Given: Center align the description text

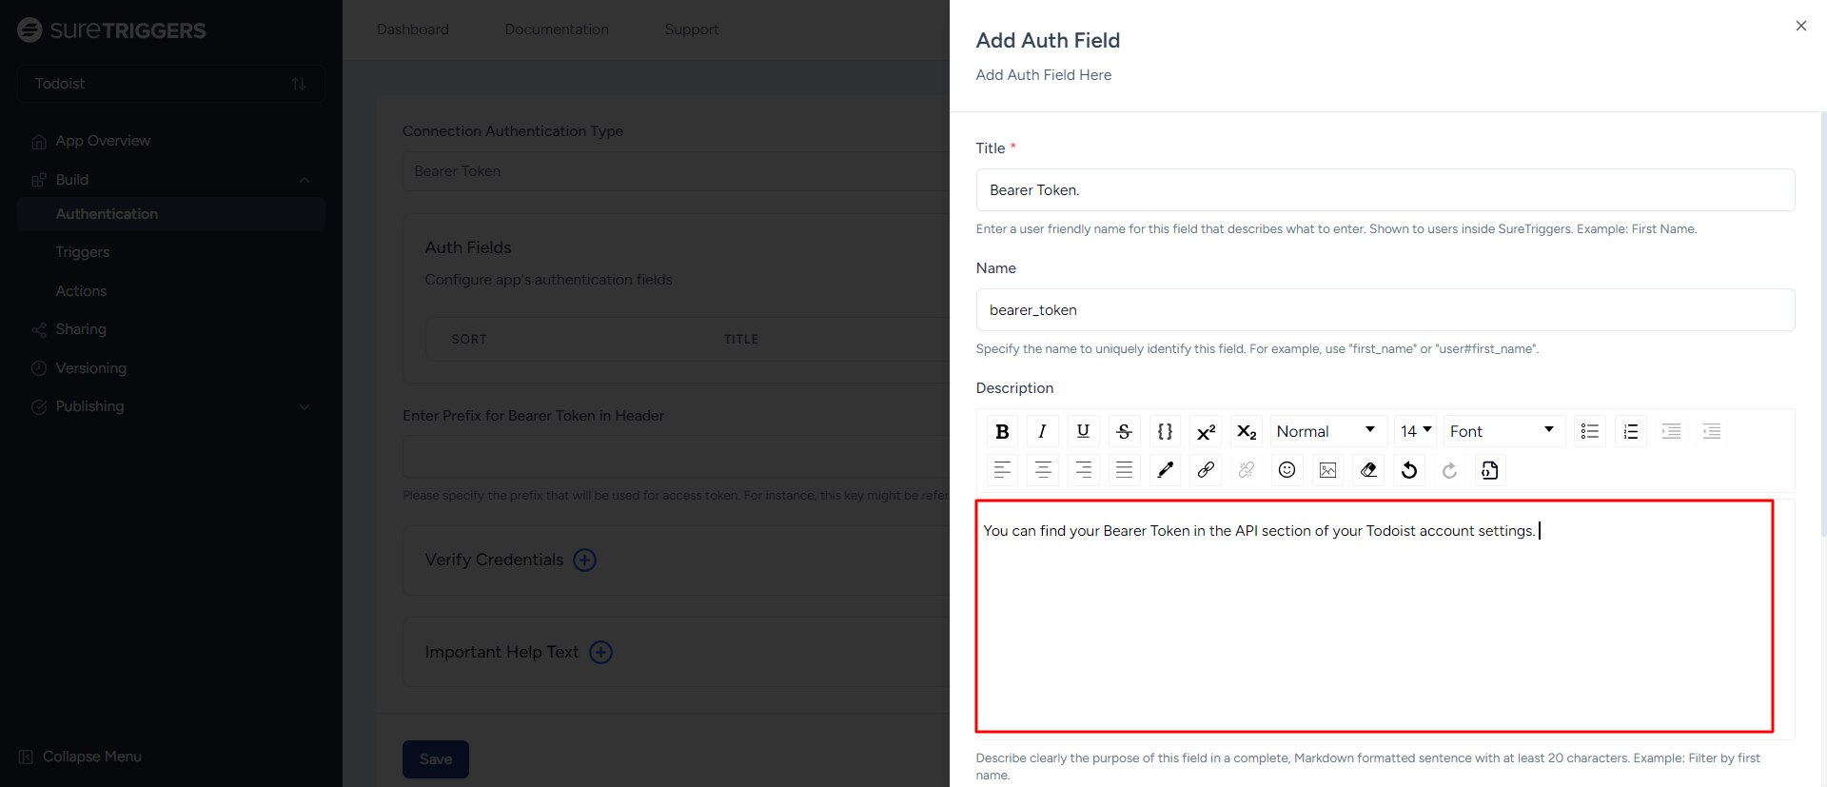Looking at the screenshot, I should pyautogui.click(x=1043, y=470).
